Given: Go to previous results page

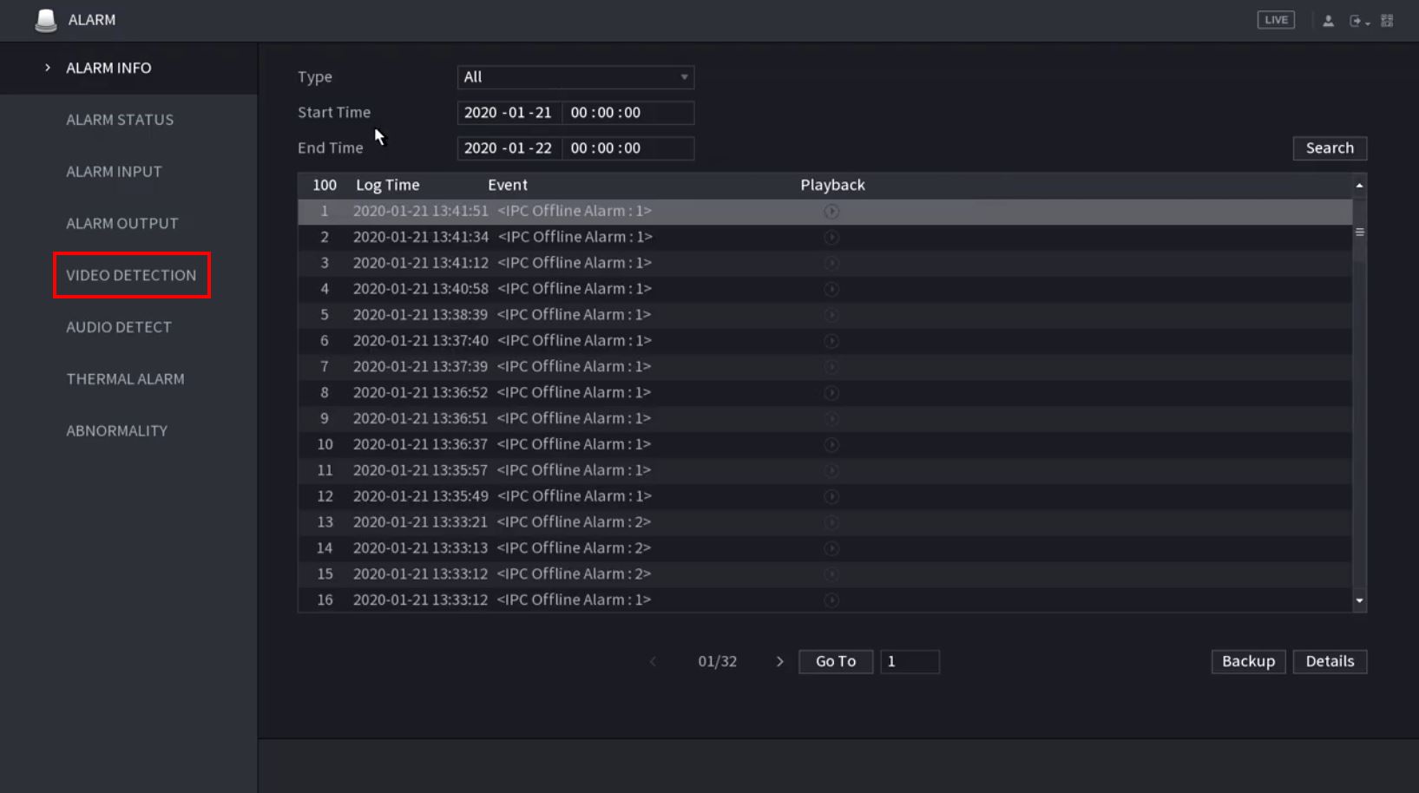Looking at the screenshot, I should [654, 662].
